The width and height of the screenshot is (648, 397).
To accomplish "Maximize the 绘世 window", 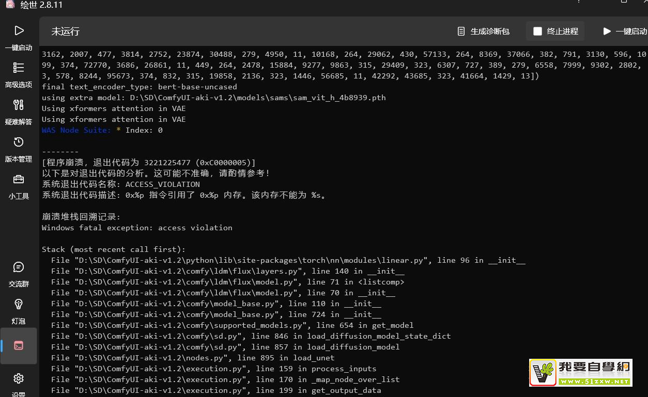I will tap(624, 2).
